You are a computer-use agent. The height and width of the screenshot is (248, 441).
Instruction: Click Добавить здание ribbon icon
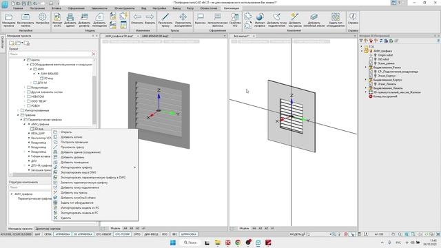coord(70,20)
